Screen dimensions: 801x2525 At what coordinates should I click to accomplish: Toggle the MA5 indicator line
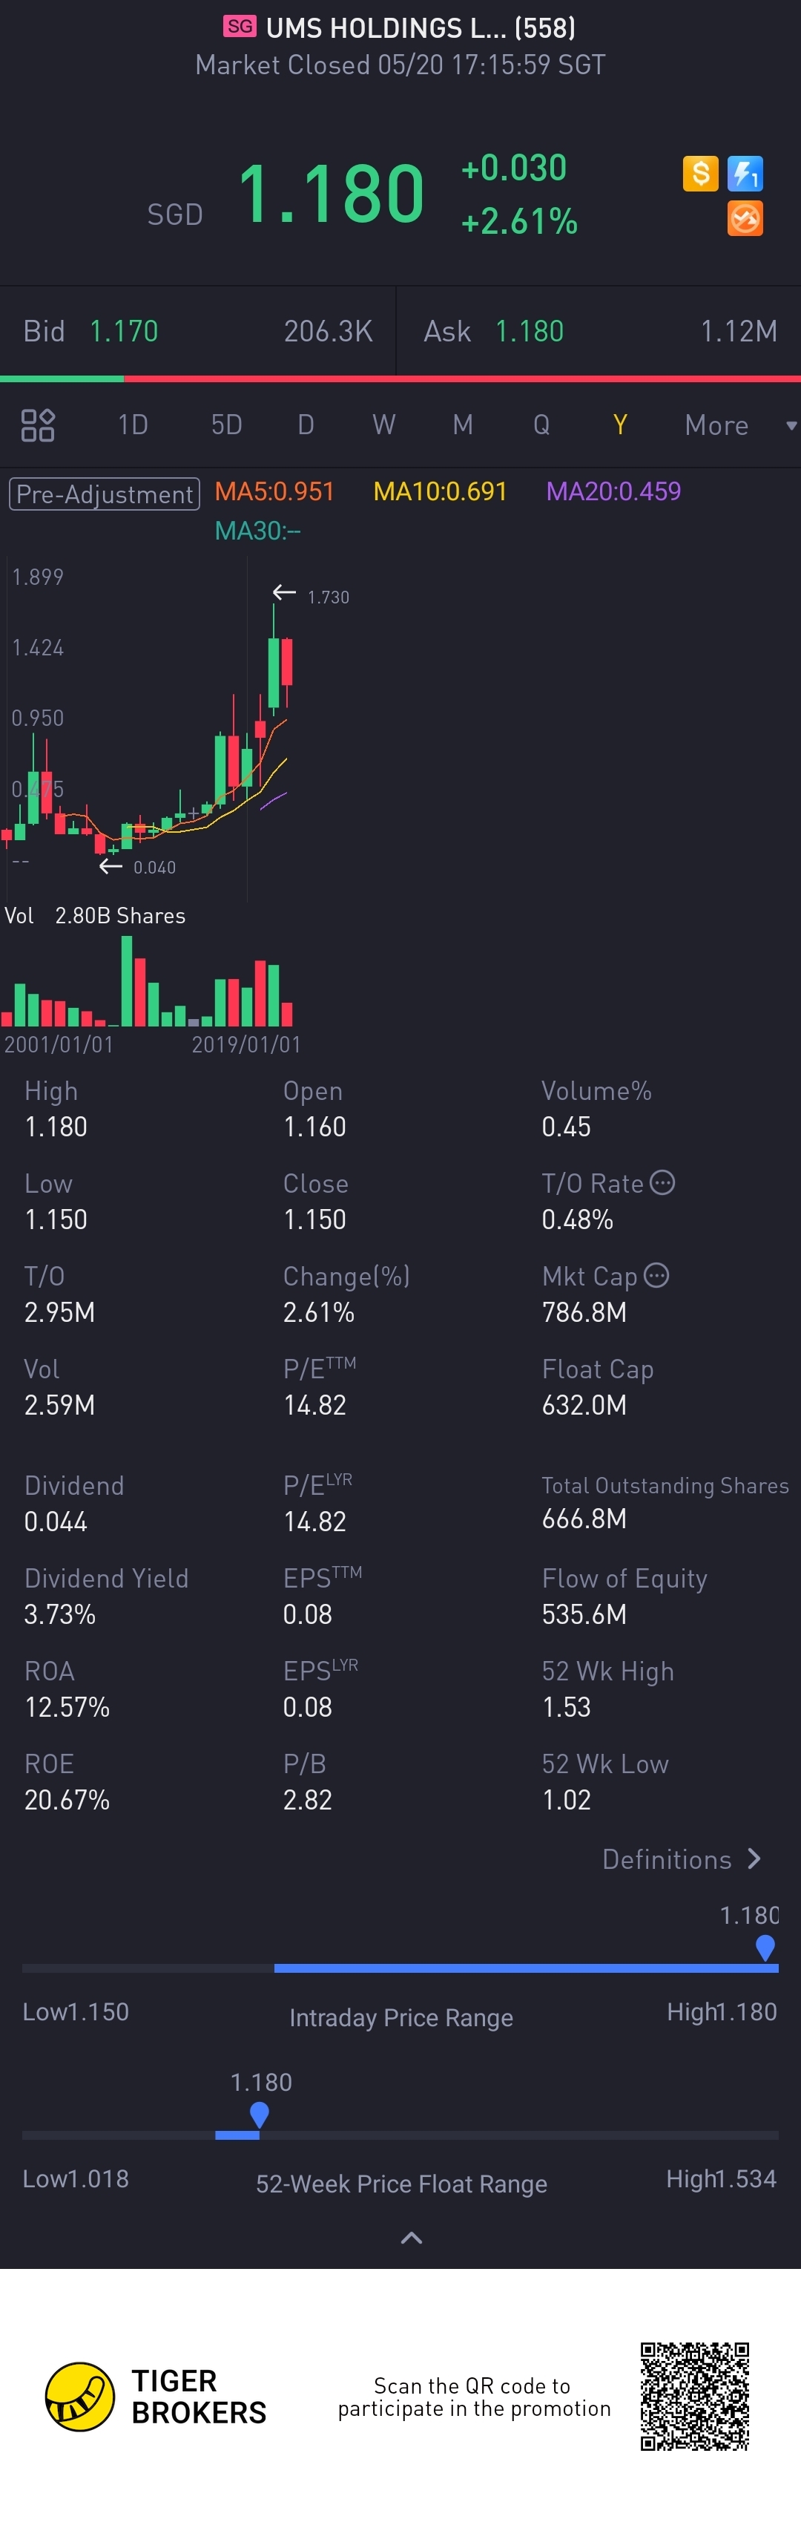(x=274, y=491)
